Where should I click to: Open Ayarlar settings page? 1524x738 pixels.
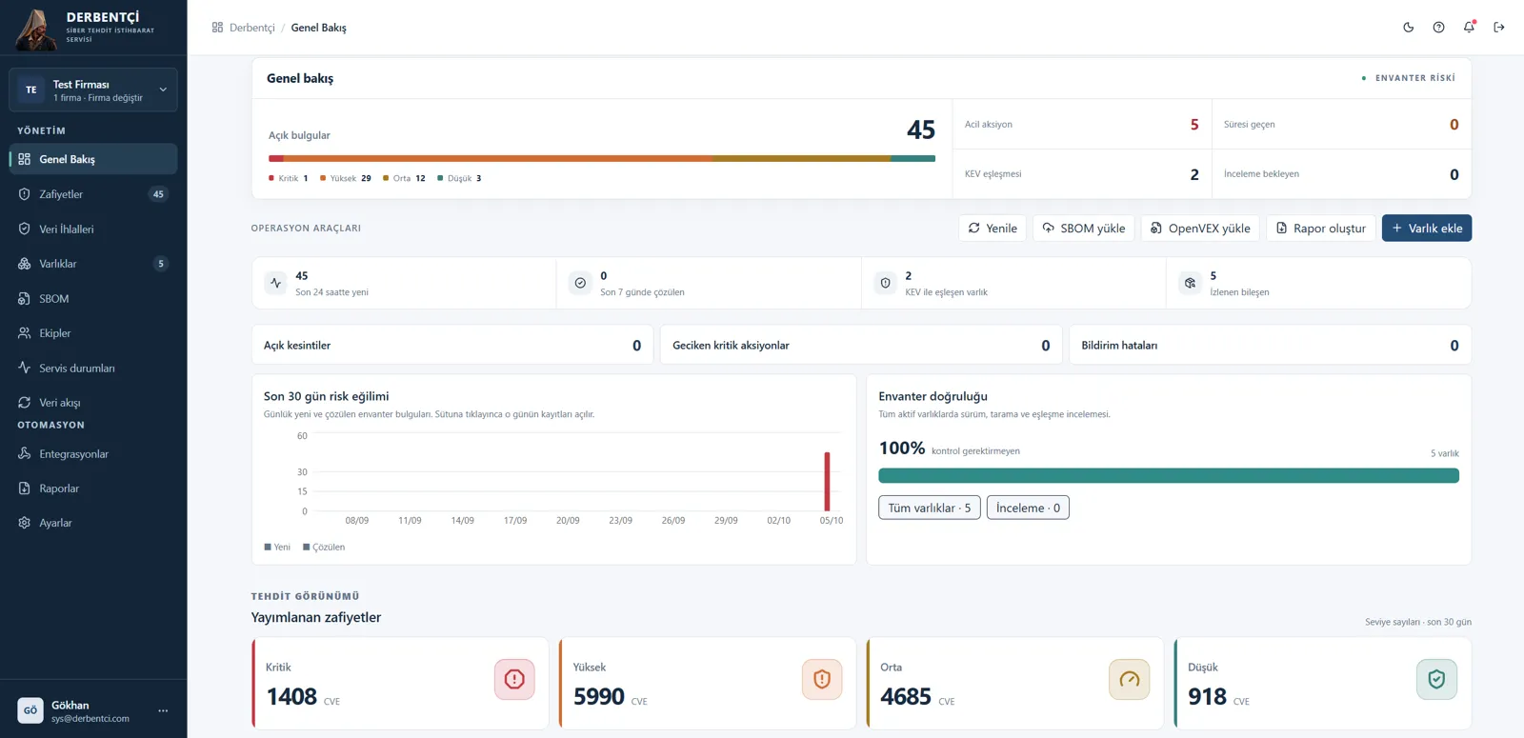point(93,523)
